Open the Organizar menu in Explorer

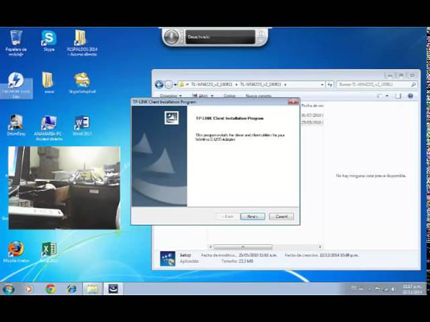pyautogui.click(x=171, y=96)
